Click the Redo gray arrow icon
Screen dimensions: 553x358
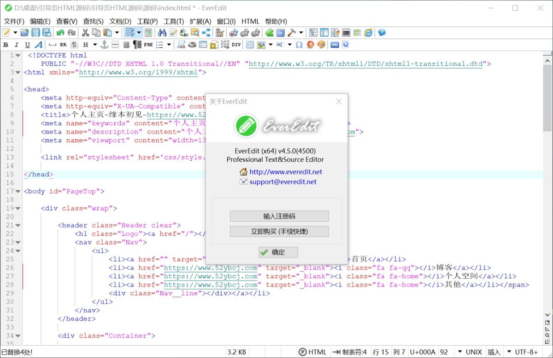(71, 33)
